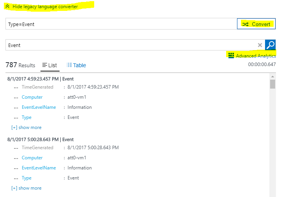Click the Computer field link in second result
Viewport: 281px width, 197px height.
(32, 158)
